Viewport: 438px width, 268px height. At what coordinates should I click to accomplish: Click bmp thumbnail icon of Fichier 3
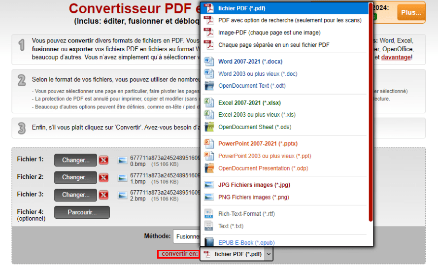point(122,195)
